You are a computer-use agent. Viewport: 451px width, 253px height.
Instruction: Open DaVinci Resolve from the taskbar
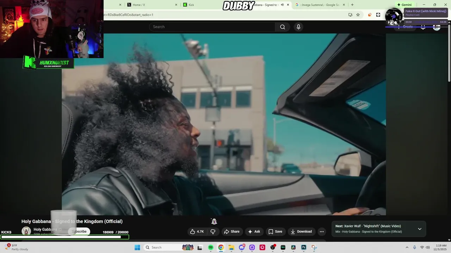tap(293, 247)
